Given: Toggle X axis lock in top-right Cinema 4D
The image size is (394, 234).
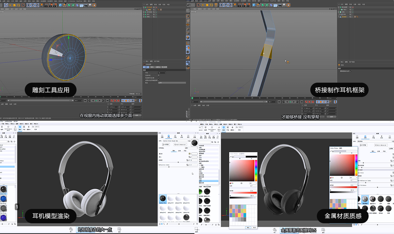Looking at the screenshot, I should point(222,5).
